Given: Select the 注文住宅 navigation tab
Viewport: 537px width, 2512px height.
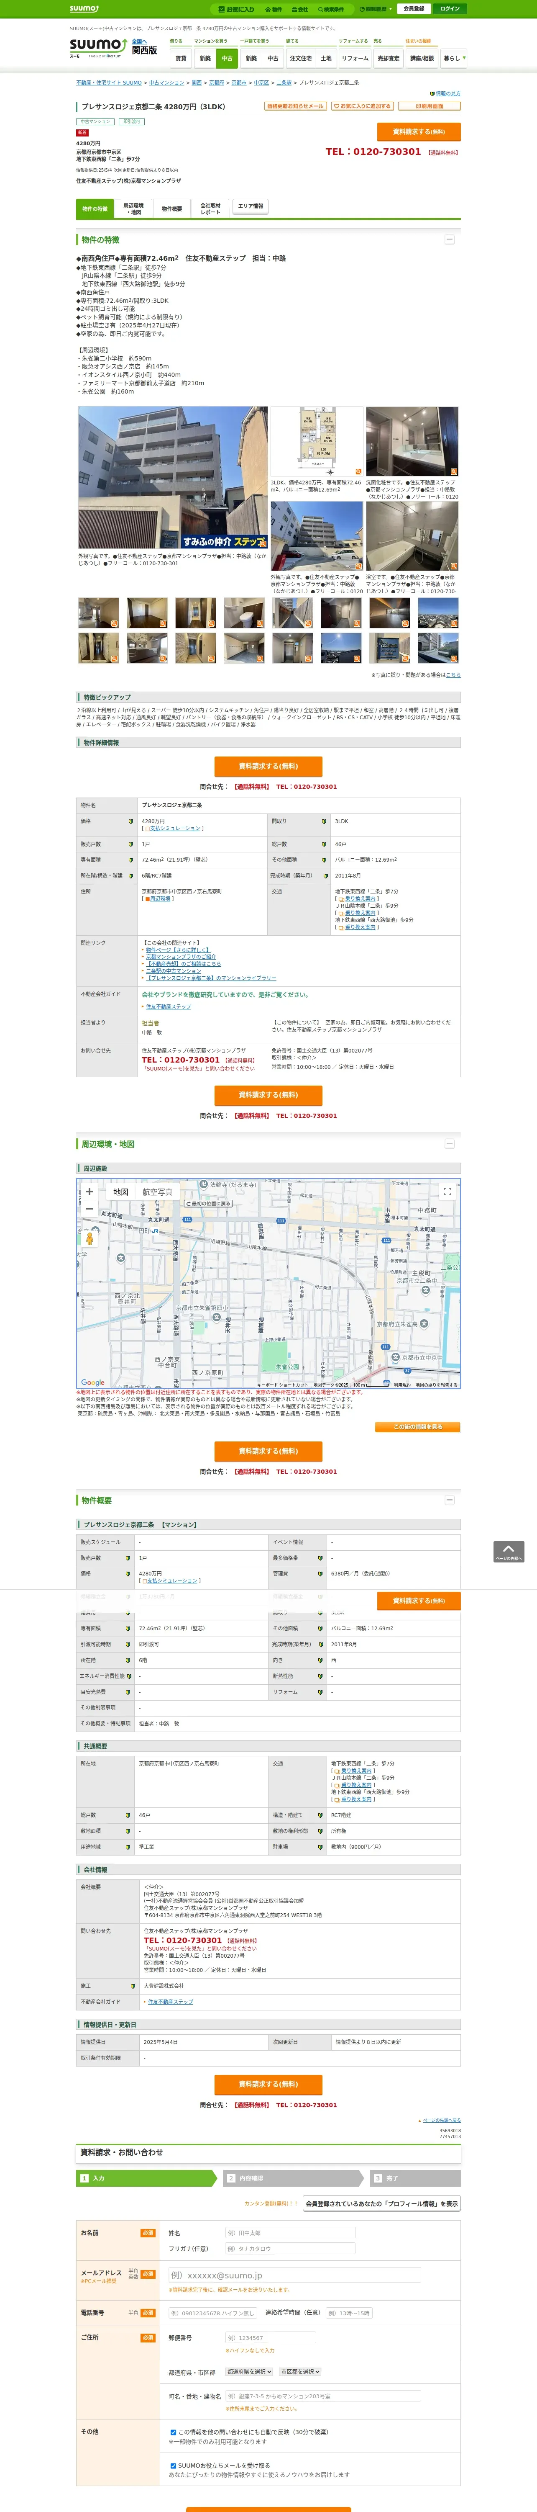Looking at the screenshot, I should click(x=300, y=59).
